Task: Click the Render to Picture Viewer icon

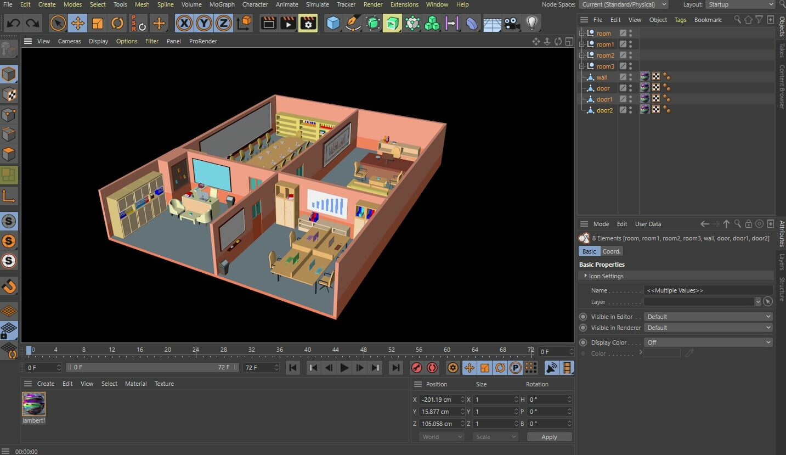Action: pyautogui.click(x=287, y=23)
